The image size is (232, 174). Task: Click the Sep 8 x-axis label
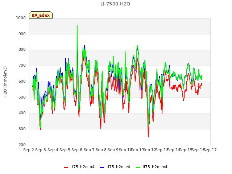[101, 150]
